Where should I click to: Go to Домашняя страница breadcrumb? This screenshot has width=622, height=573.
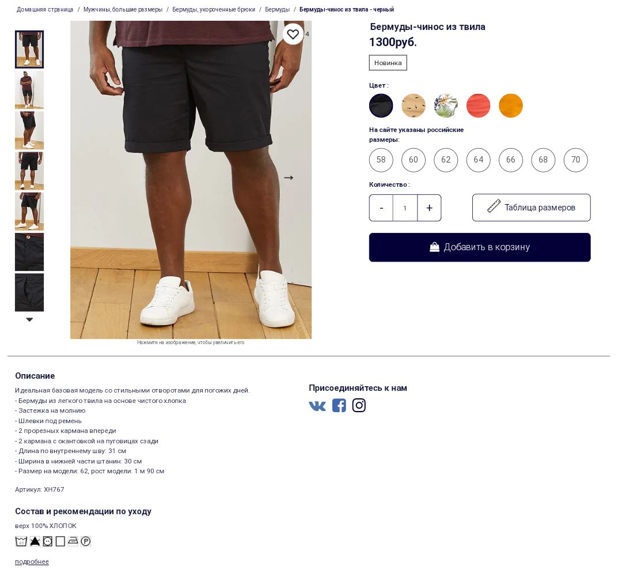coord(45,10)
